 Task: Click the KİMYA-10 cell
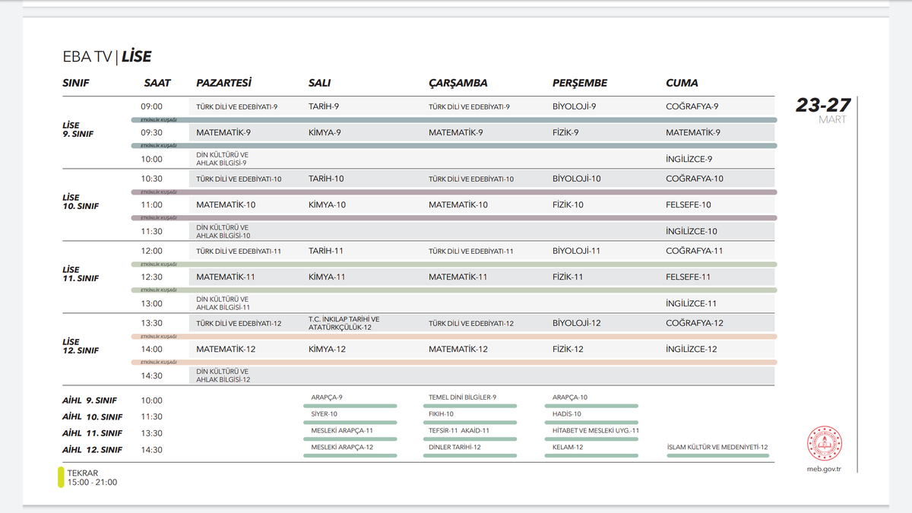327,204
